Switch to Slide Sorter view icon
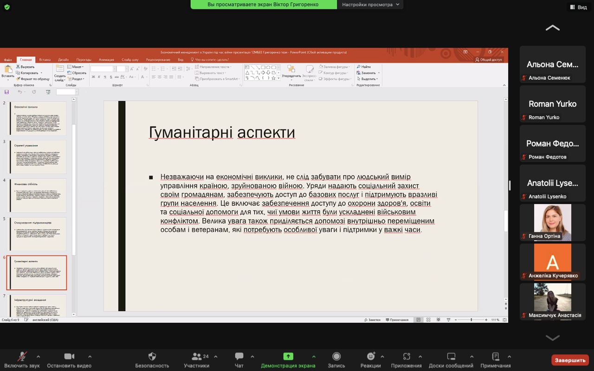The image size is (594, 371). click(428, 320)
